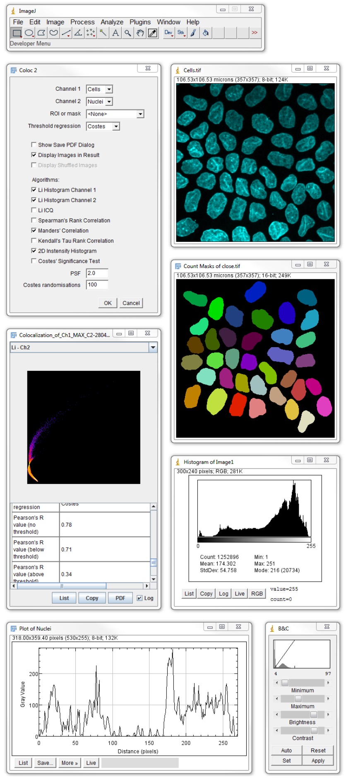The width and height of the screenshot is (346, 778).
Task: Uncheck Display Images in Result
Action: [x=34, y=155]
